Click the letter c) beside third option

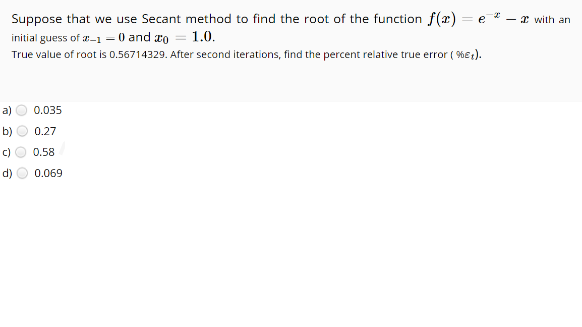6,152
